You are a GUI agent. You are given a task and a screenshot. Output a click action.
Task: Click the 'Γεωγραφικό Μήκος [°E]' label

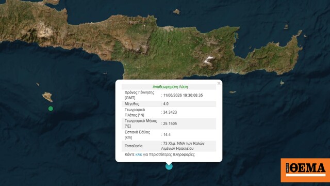coord(141,123)
